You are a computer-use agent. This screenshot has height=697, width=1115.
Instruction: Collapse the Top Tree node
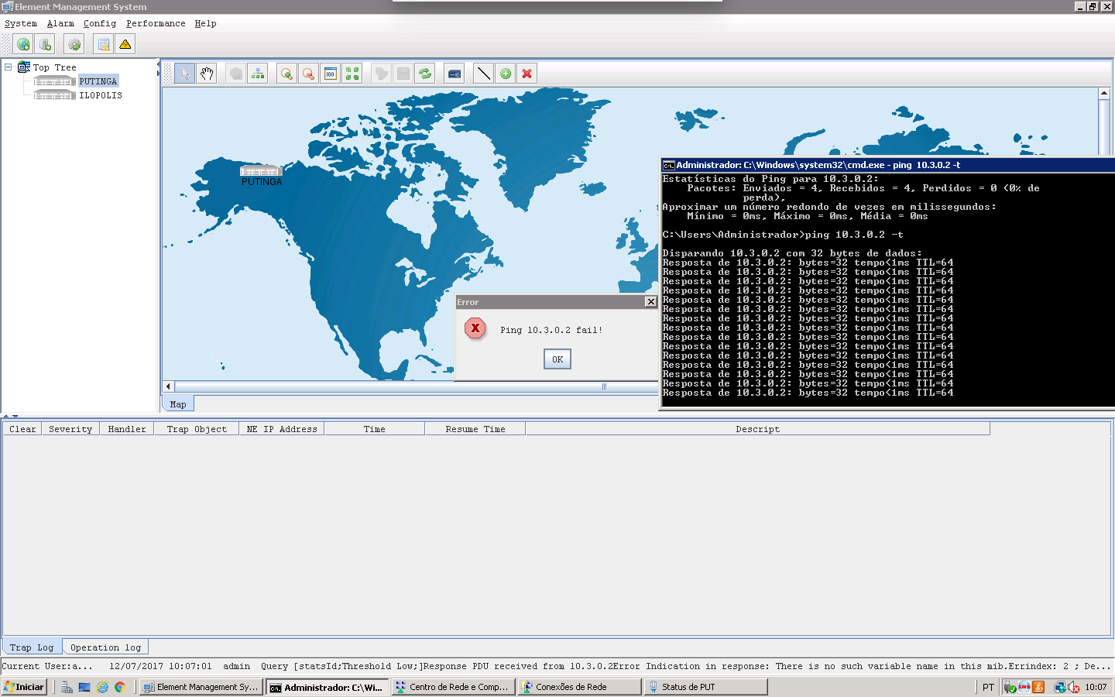click(x=9, y=67)
